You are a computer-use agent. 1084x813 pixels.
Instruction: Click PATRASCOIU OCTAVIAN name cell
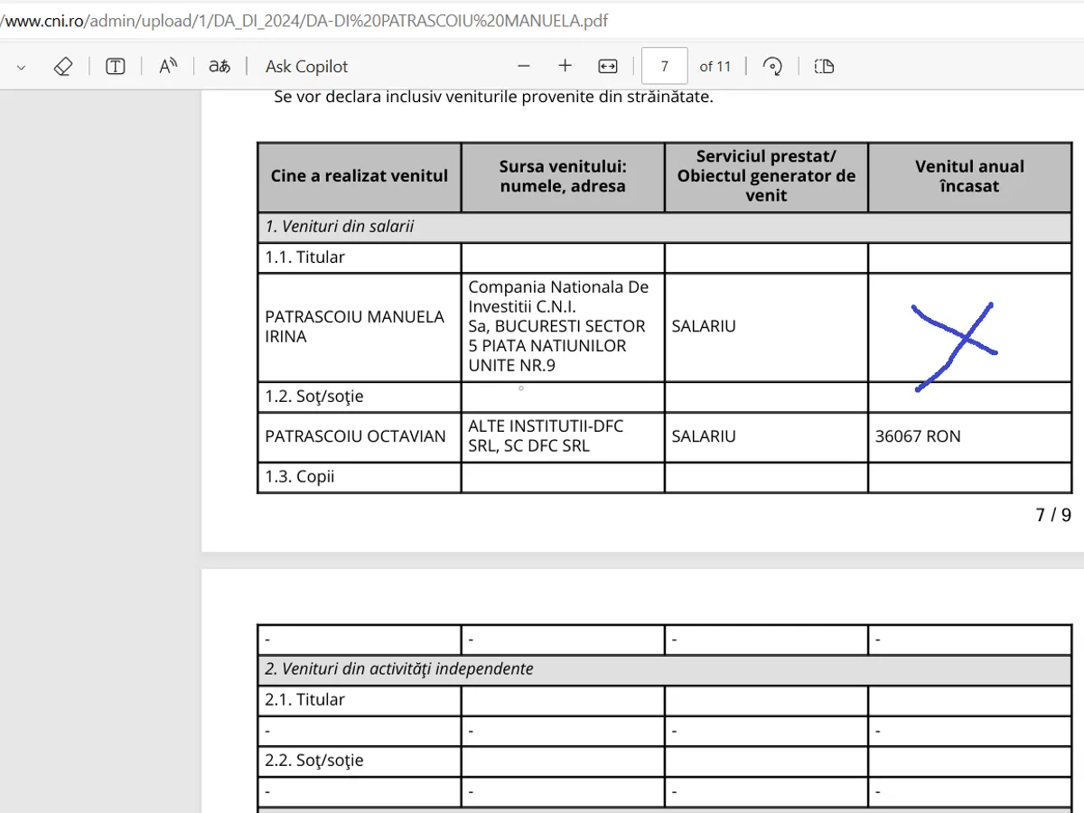tap(355, 436)
